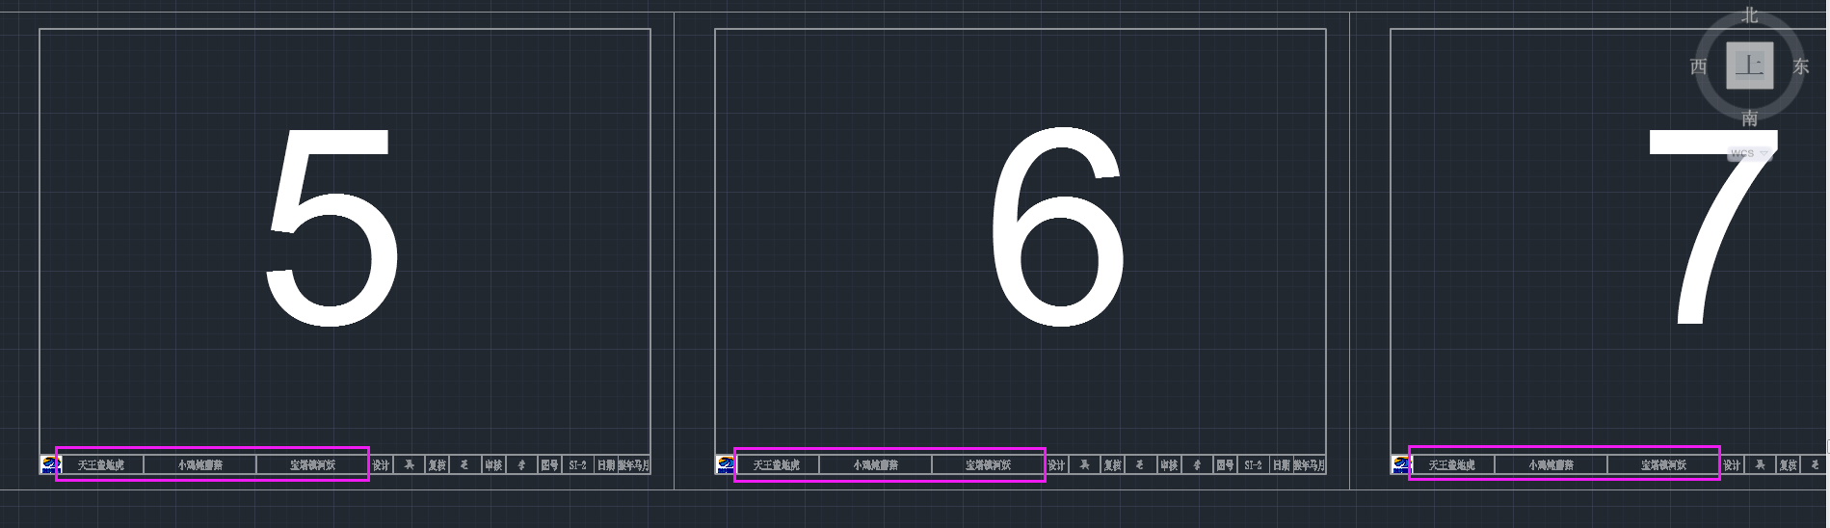The image size is (1830, 528).
Task: Click 复核 label in sheet 7 title block
Action: (1789, 464)
